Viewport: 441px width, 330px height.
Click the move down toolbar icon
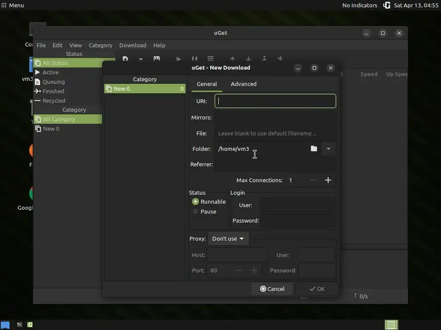click(x=248, y=58)
